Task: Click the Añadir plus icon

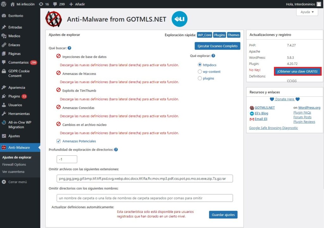Action: [71, 4]
